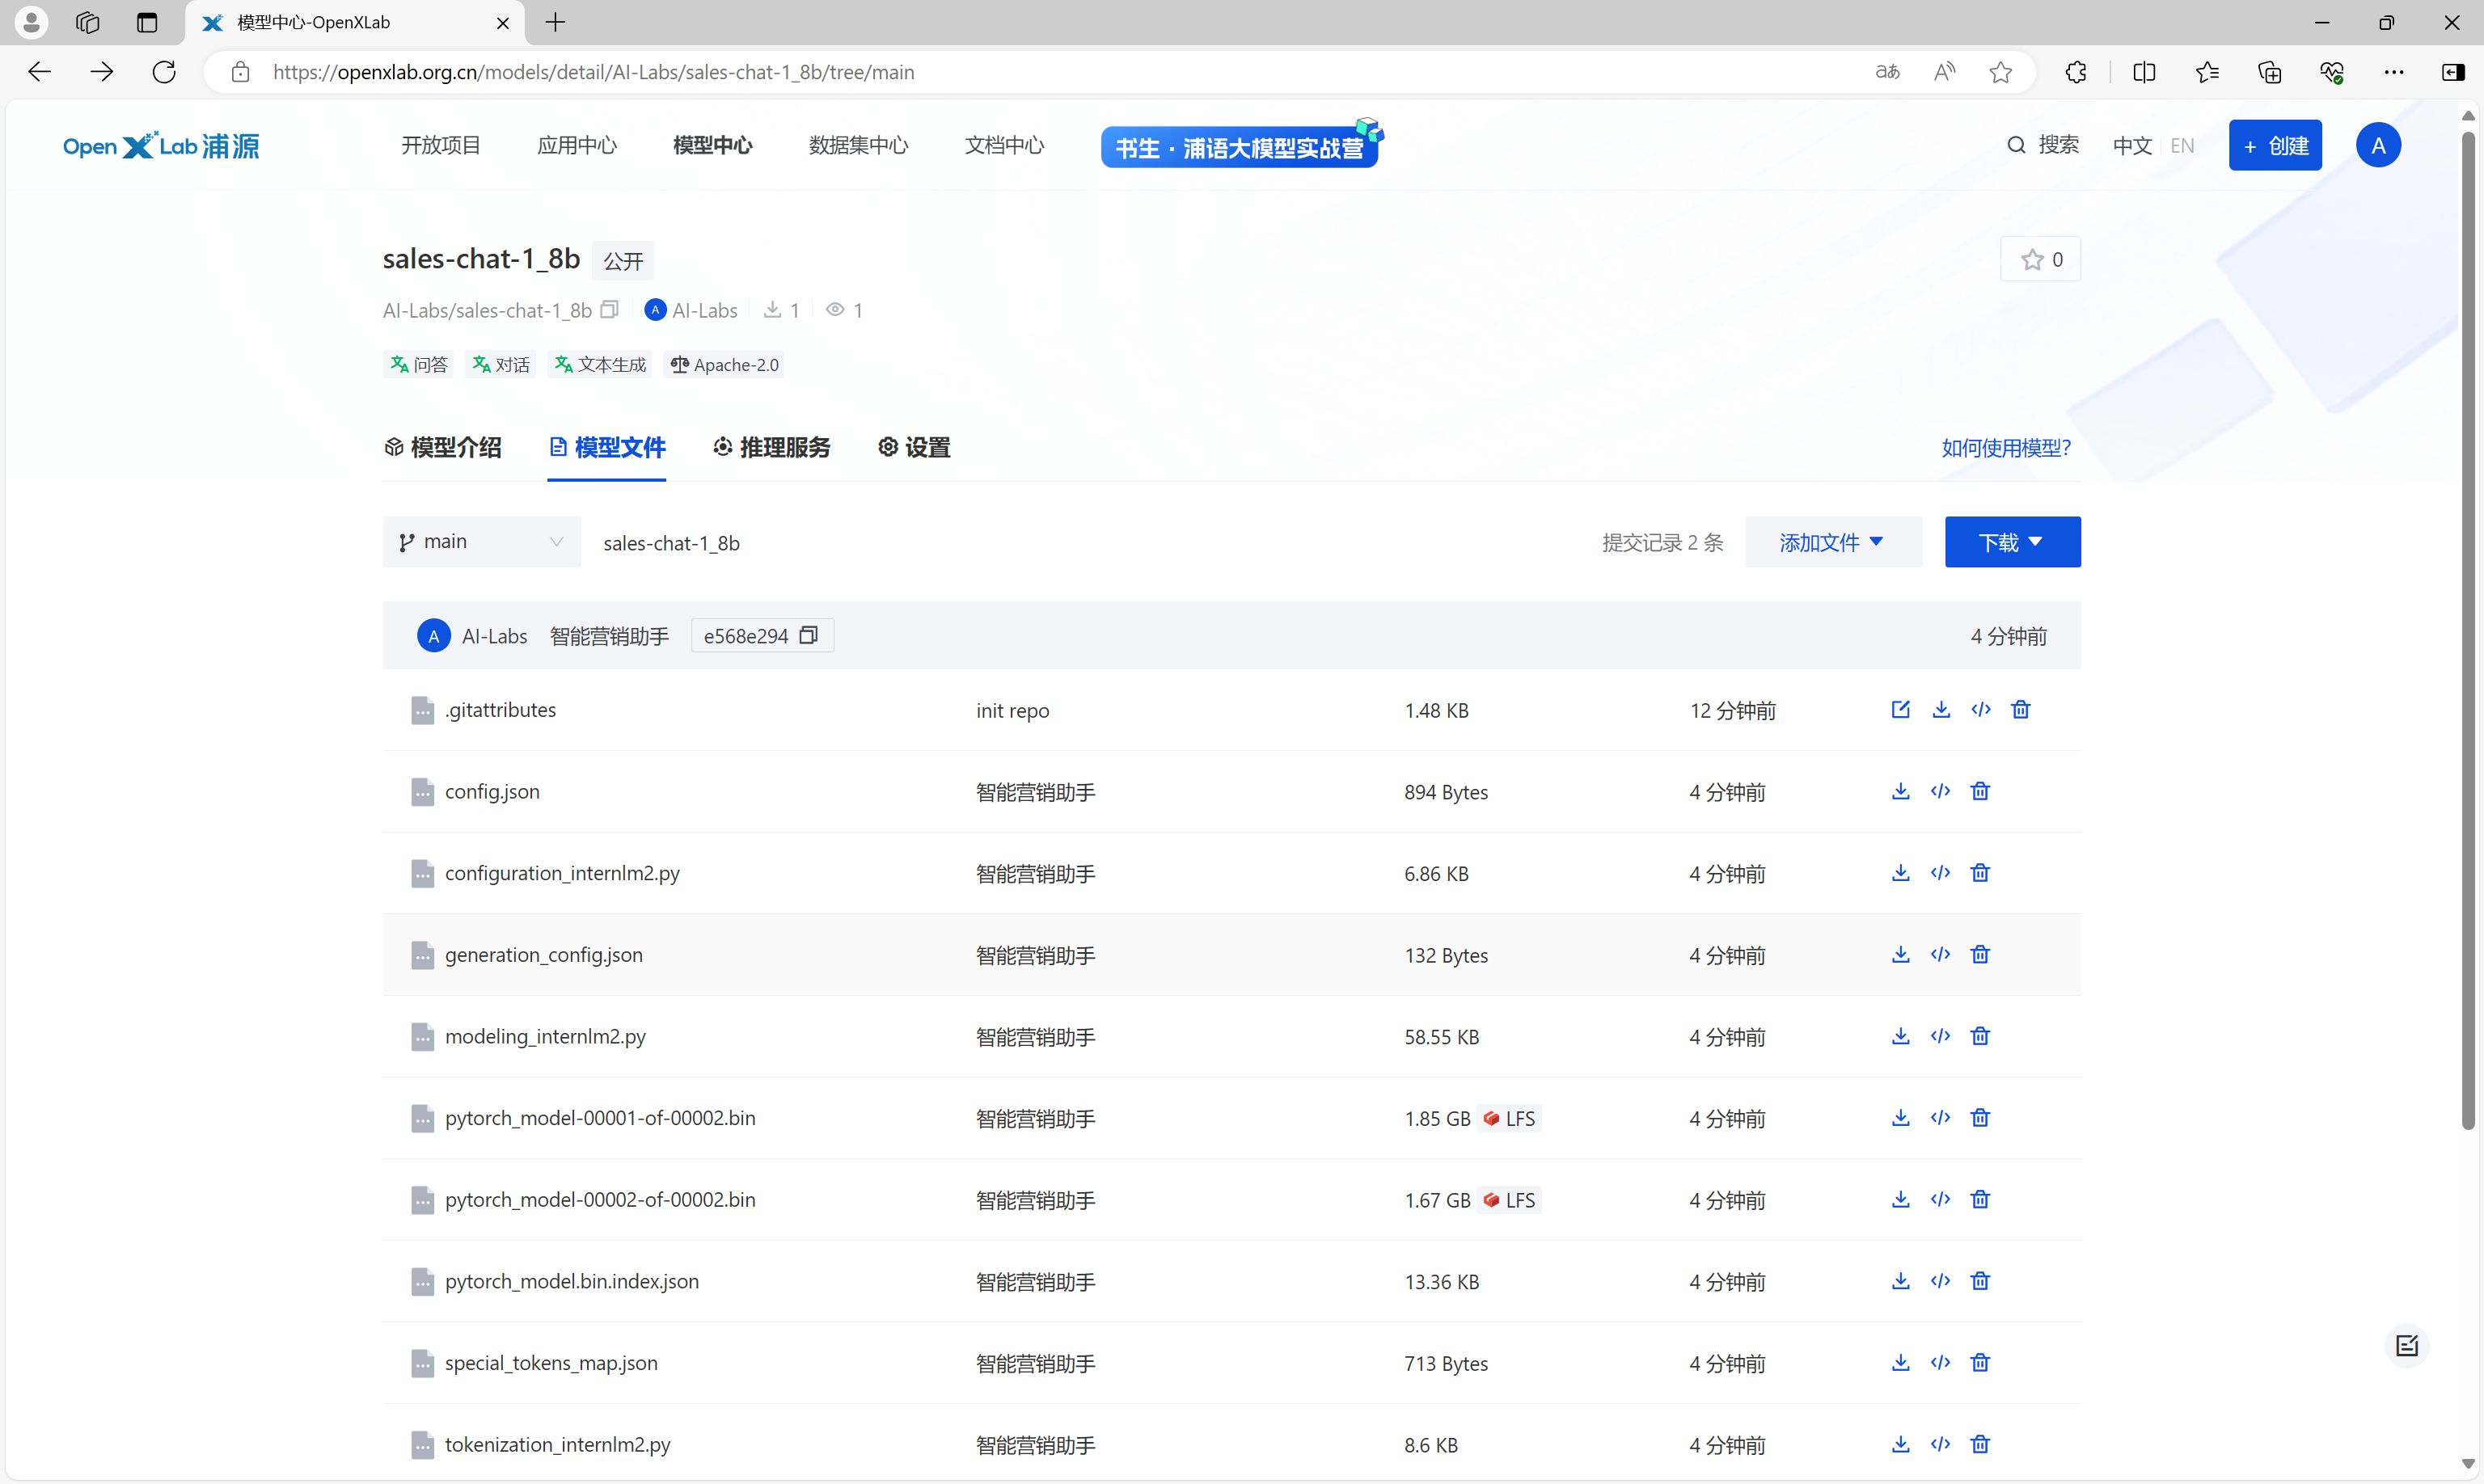Open a new browser tab
This screenshot has width=2484, height=1484.
pos(556,22)
